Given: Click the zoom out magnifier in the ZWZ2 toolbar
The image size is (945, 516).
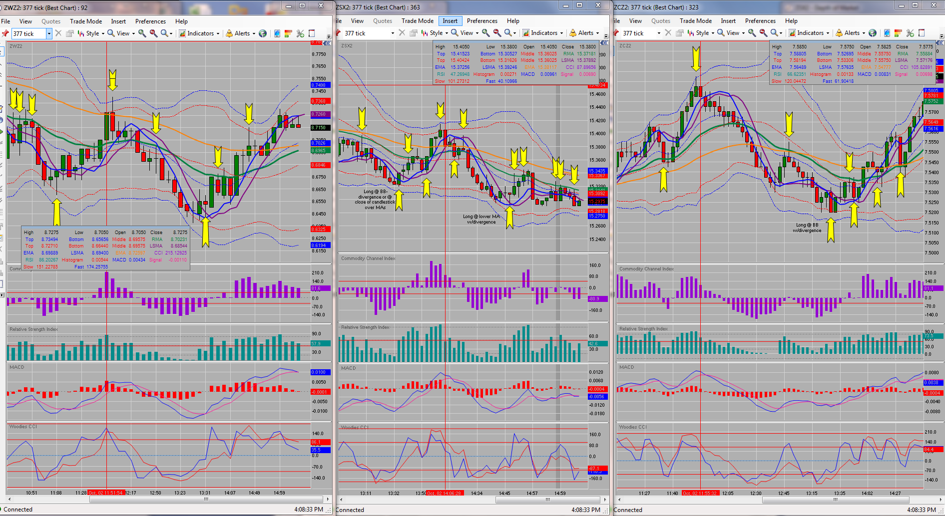Looking at the screenshot, I should click(153, 33).
